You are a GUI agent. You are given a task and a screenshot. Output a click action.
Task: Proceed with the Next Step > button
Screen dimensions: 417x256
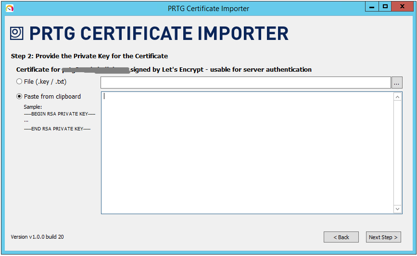383,237
